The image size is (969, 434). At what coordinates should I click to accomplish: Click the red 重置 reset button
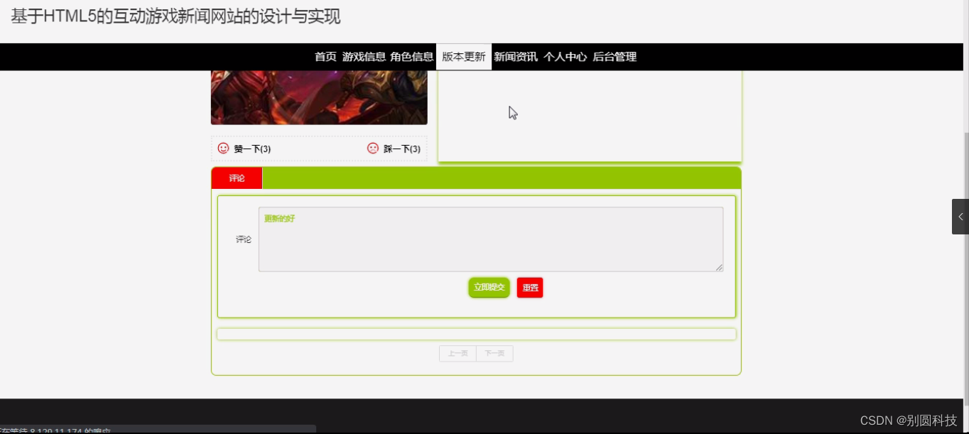click(x=529, y=288)
